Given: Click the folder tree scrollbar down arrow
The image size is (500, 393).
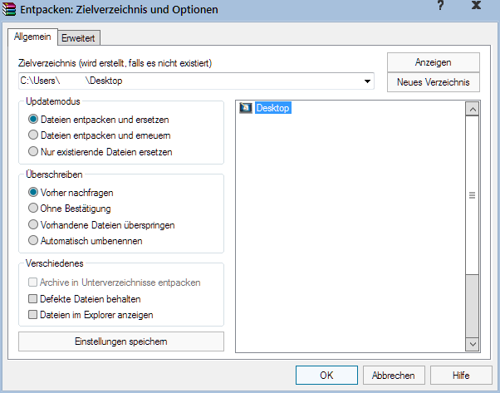Looking at the screenshot, I should point(473,343).
